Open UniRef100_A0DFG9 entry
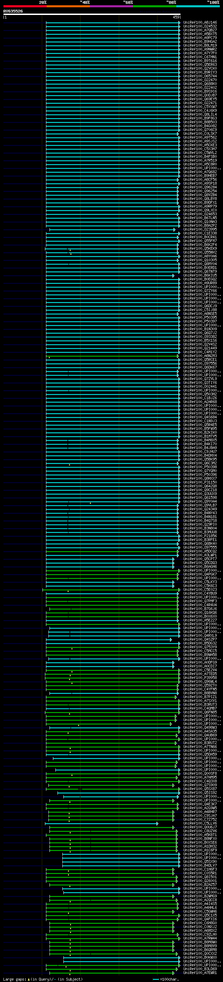The image size is (223, 982). click(x=200, y=663)
